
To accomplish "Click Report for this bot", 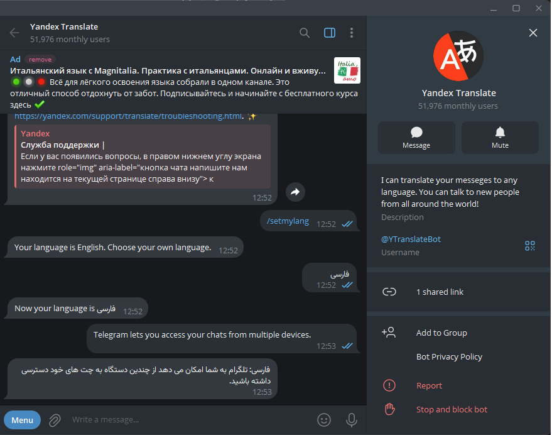I will (x=429, y=385).
